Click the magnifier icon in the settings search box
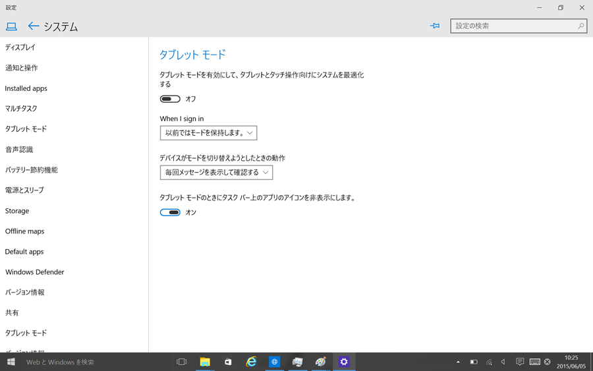Image resolution: width=593 pixels, height=371 pixels. pyautogui.click(x=580, y=26)
